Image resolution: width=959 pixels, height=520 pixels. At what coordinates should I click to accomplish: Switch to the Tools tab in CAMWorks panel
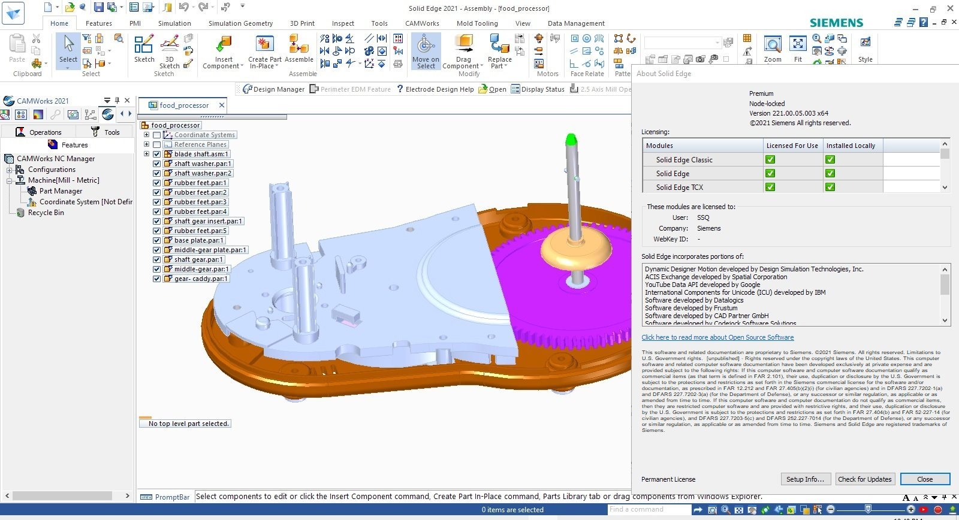pos(105,132)
